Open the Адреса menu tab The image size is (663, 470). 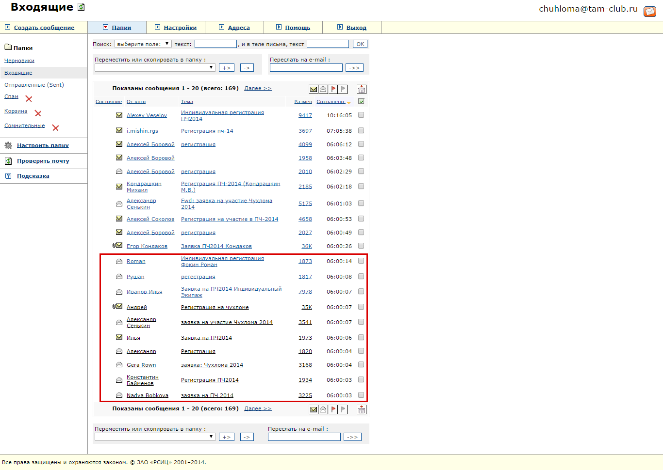(x=238, y=28)
